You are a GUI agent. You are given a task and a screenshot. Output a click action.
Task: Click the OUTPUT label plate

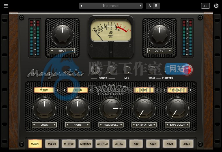tap(160, 51)
